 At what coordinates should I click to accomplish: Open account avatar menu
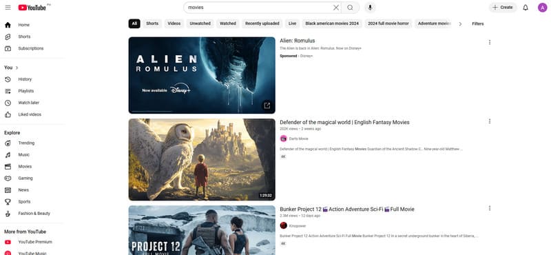(x=542, y=8)
